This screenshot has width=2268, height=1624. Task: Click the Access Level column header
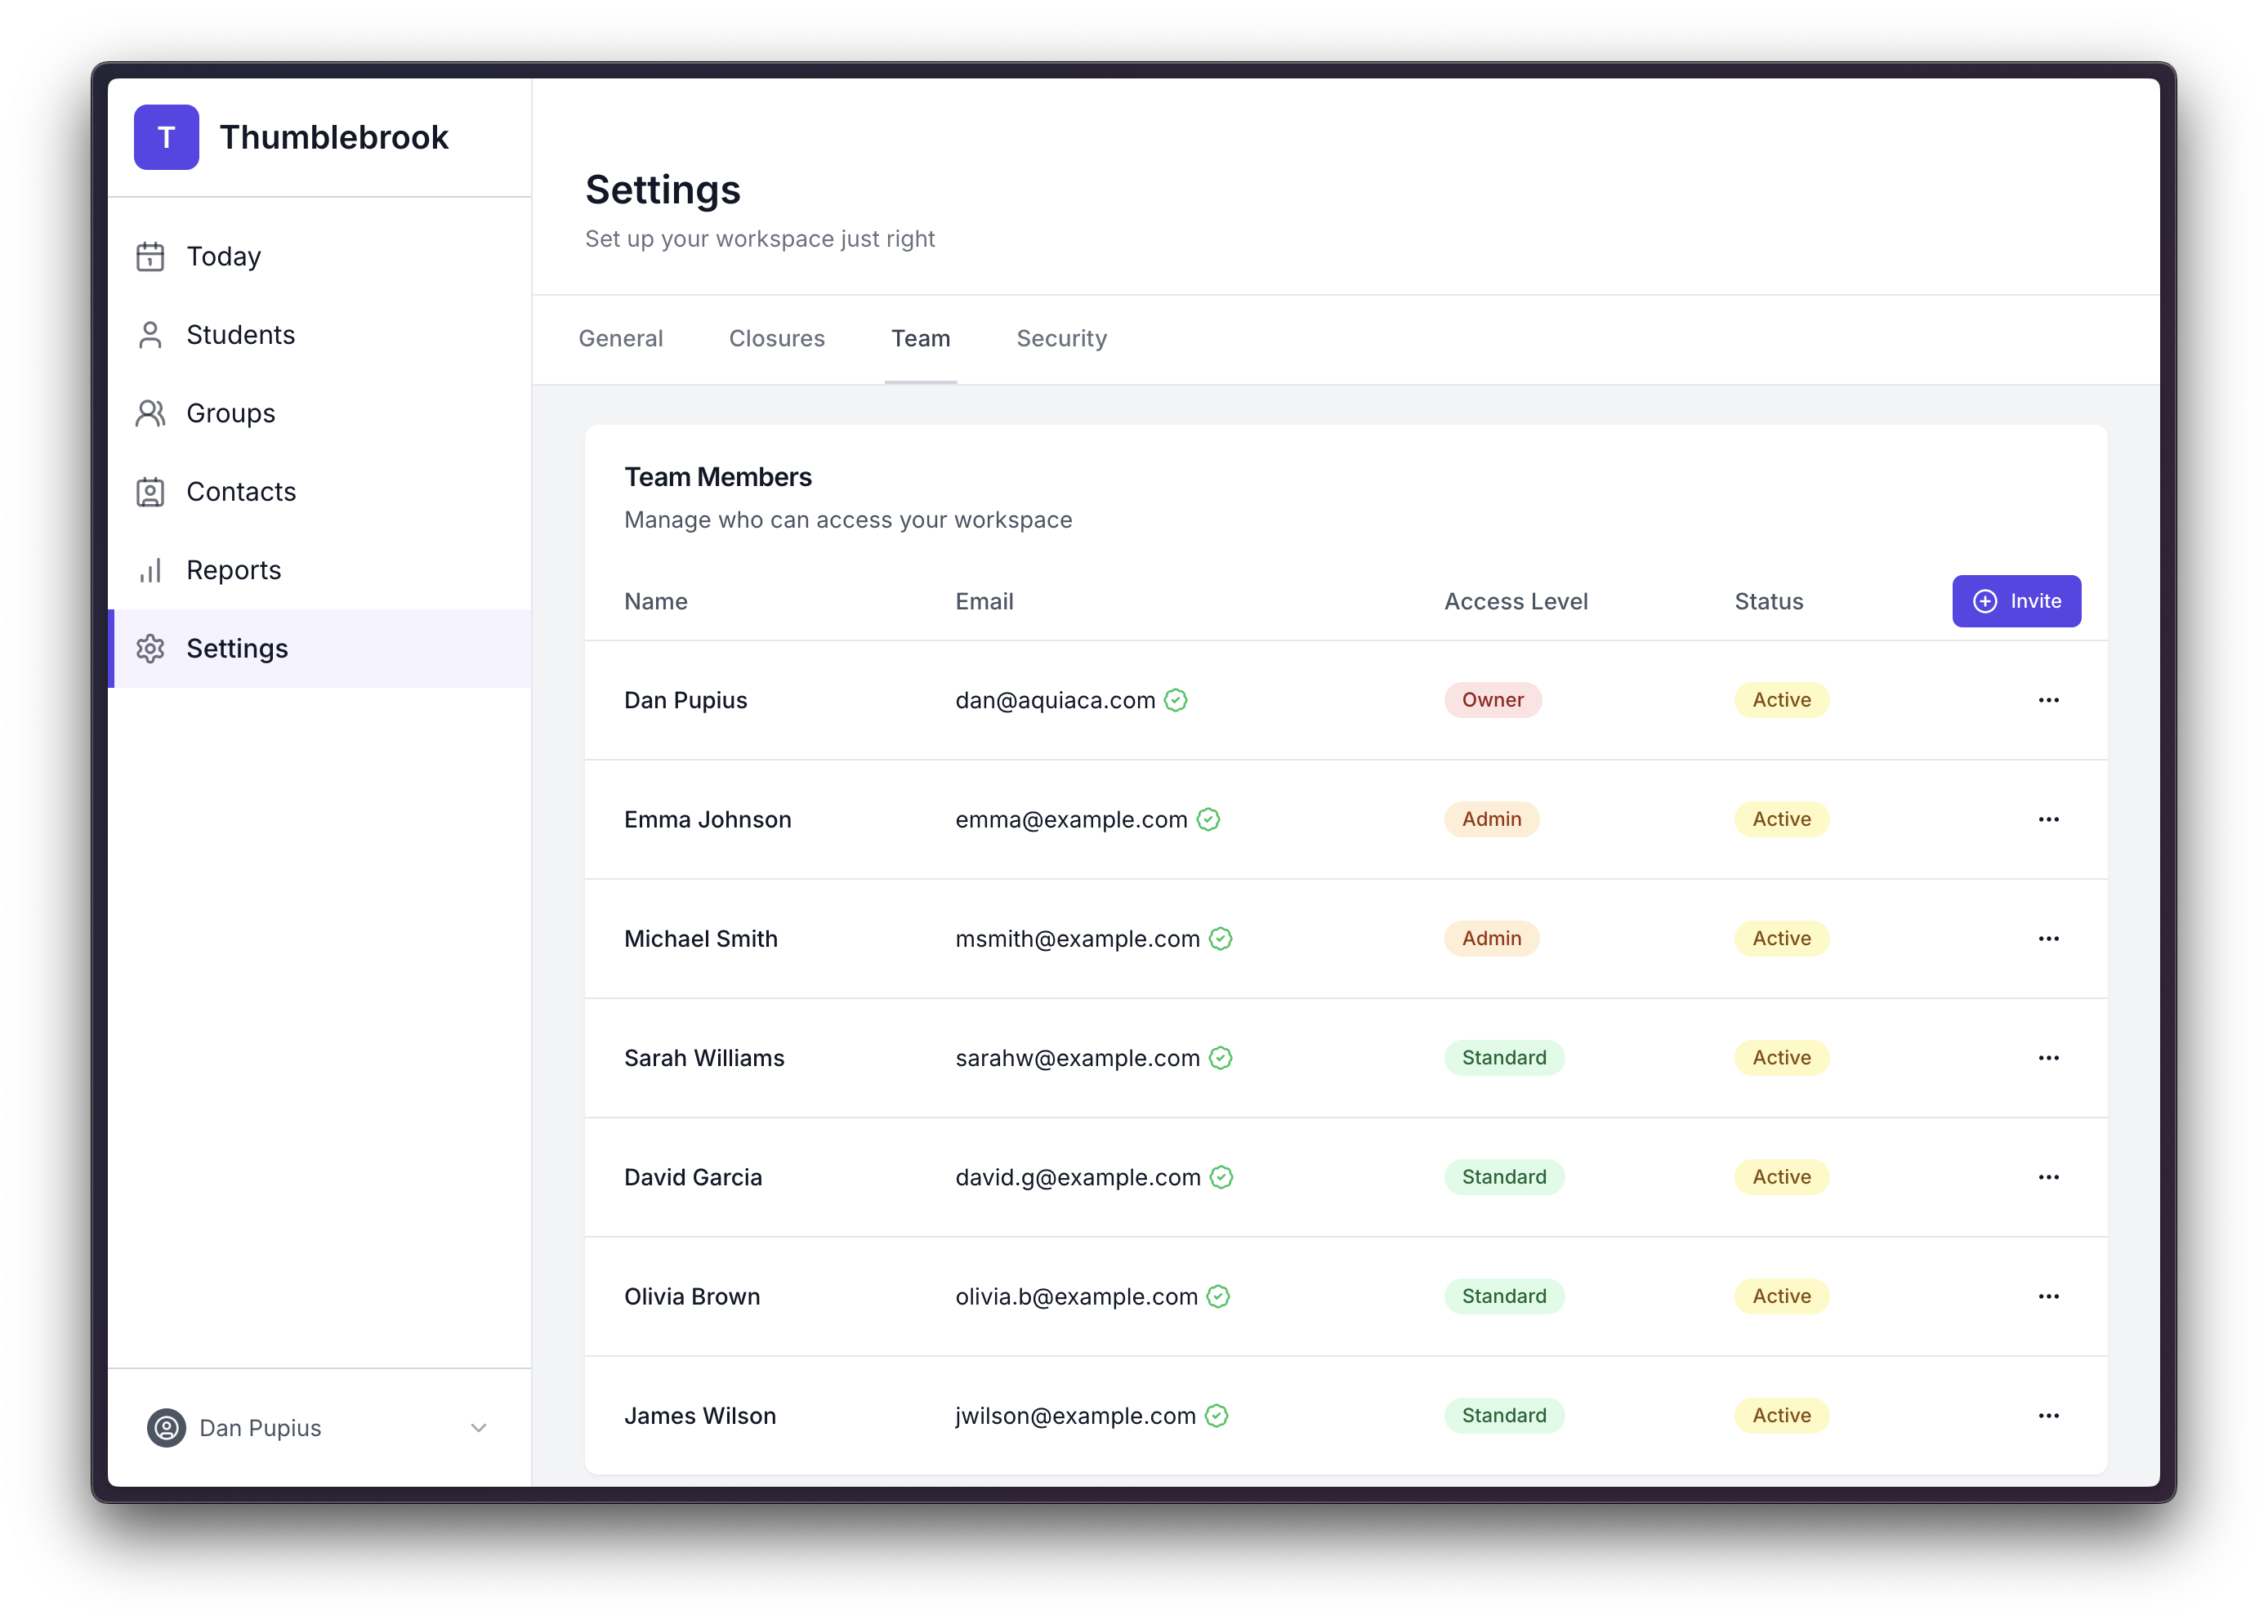coord(1515,601)
